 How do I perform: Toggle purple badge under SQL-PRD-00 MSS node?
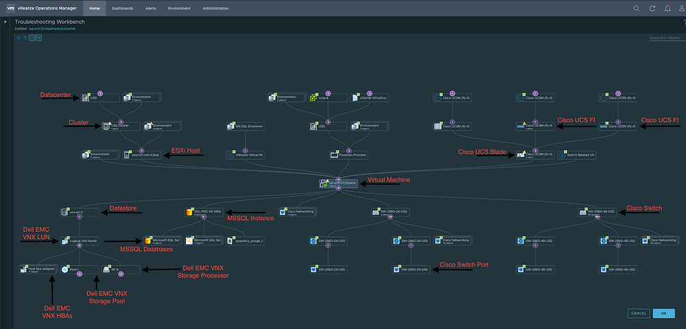[x=204, y=217]
